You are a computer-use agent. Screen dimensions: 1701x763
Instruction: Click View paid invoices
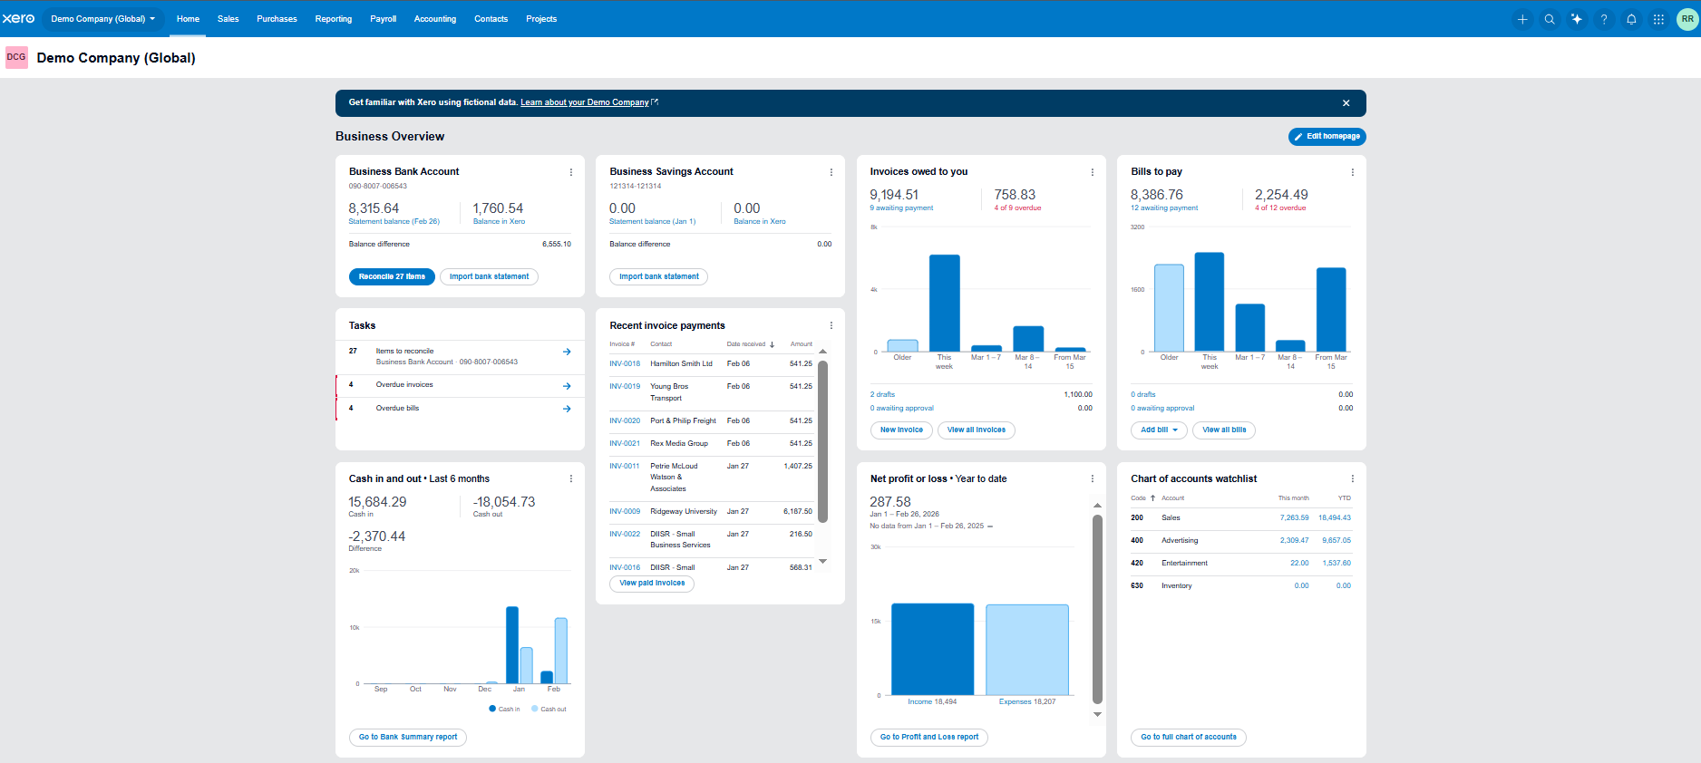click(x=652, y=584)
